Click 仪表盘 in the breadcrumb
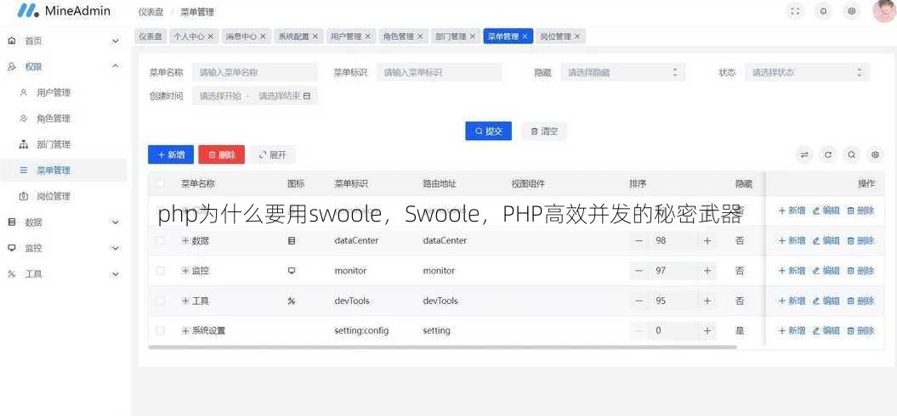Viewport: 897px width, 416px height. [150, 11]
